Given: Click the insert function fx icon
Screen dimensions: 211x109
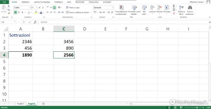Looking at the screenshot, I should click(x=35, y=22).
